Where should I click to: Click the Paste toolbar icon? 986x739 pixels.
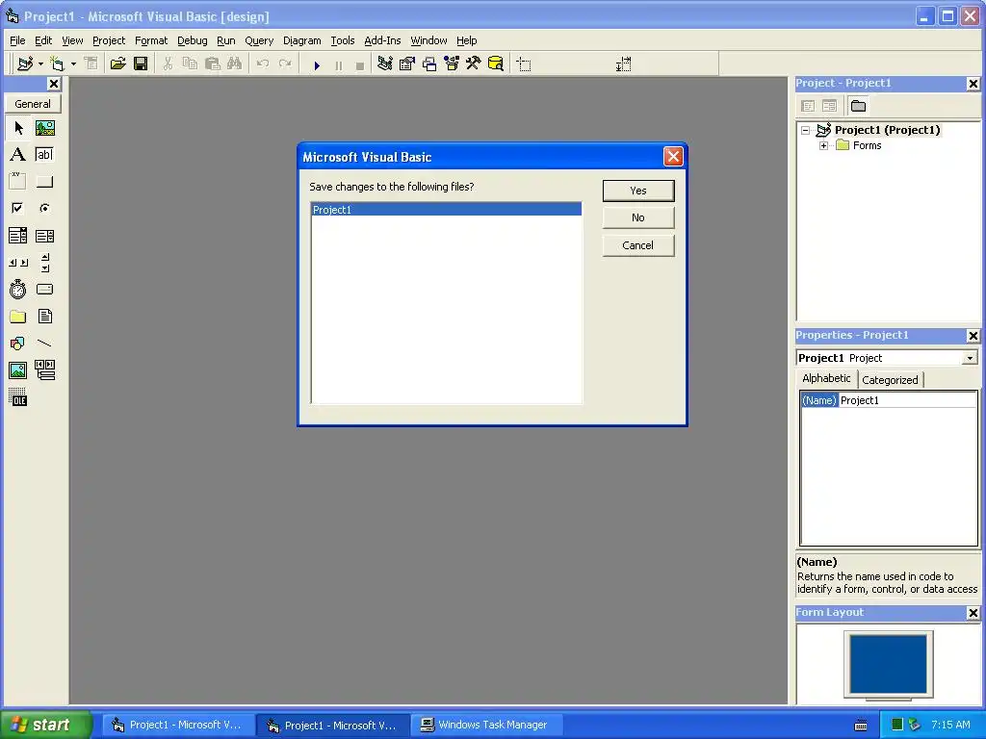point(213,64)
